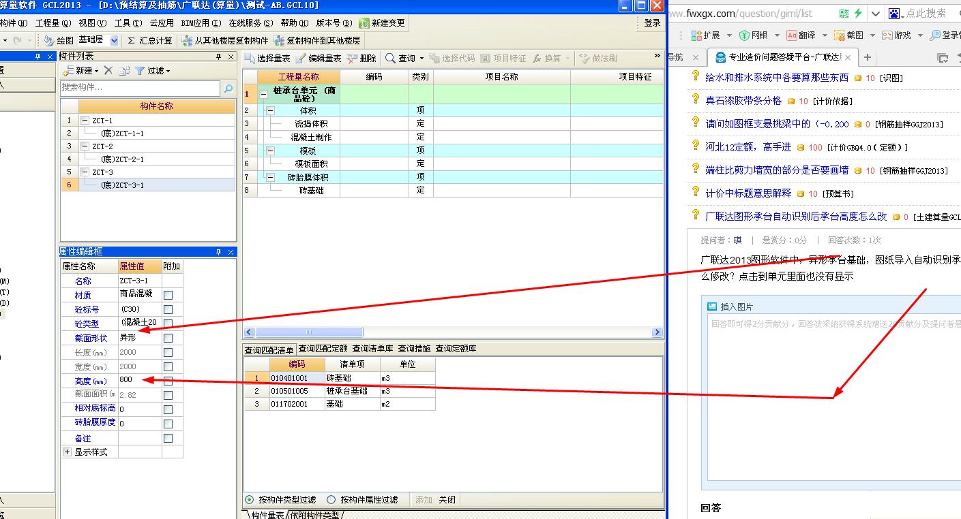The image size is (961, 519).
Task: Open the BIM应用(I) menu
Action: click(201, 23)
